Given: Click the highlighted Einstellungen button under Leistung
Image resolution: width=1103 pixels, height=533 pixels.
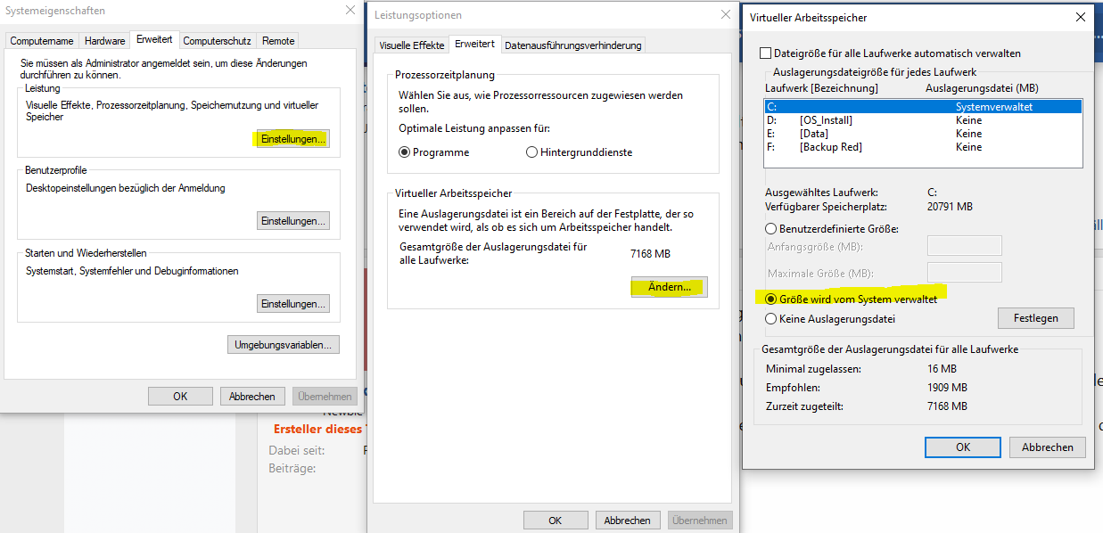Looking at the screenshot, I should click(292, 138).
